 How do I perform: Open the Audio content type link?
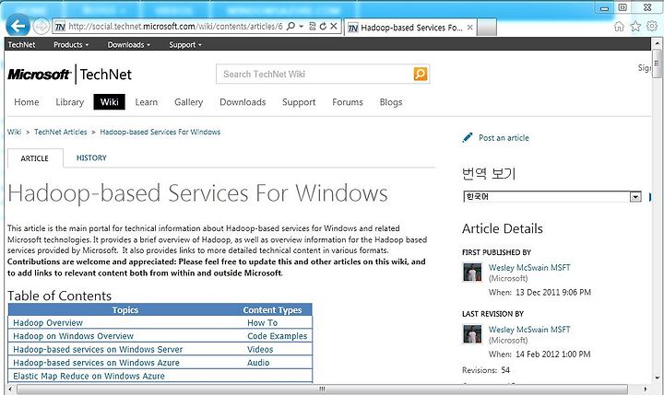click(258, 363)
